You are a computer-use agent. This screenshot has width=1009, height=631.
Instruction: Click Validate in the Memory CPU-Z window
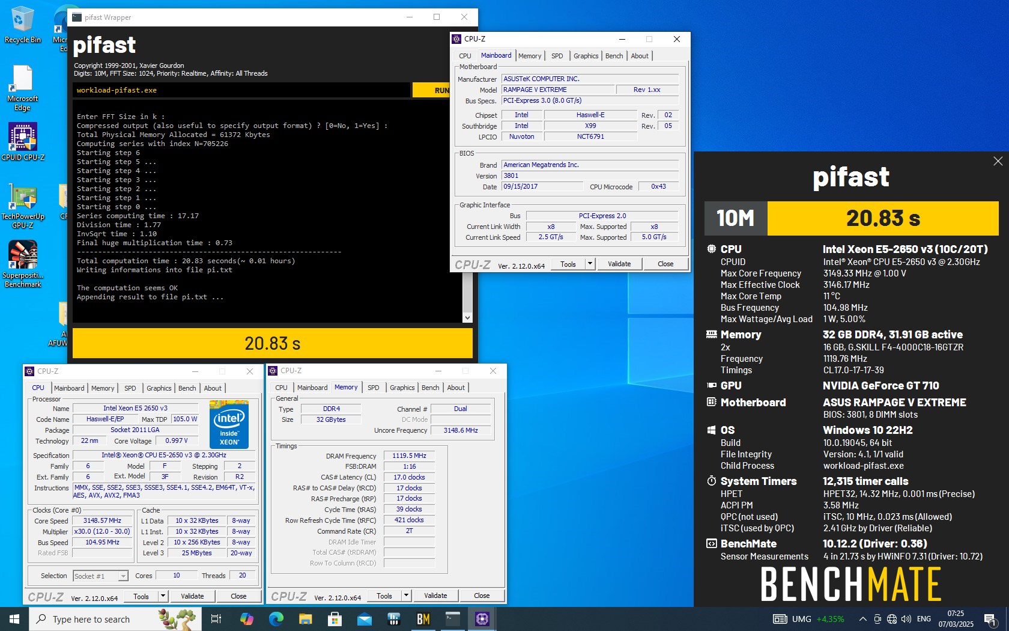[435, 596]
